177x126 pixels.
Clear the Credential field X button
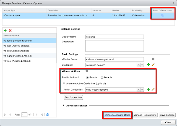point(139,65)
